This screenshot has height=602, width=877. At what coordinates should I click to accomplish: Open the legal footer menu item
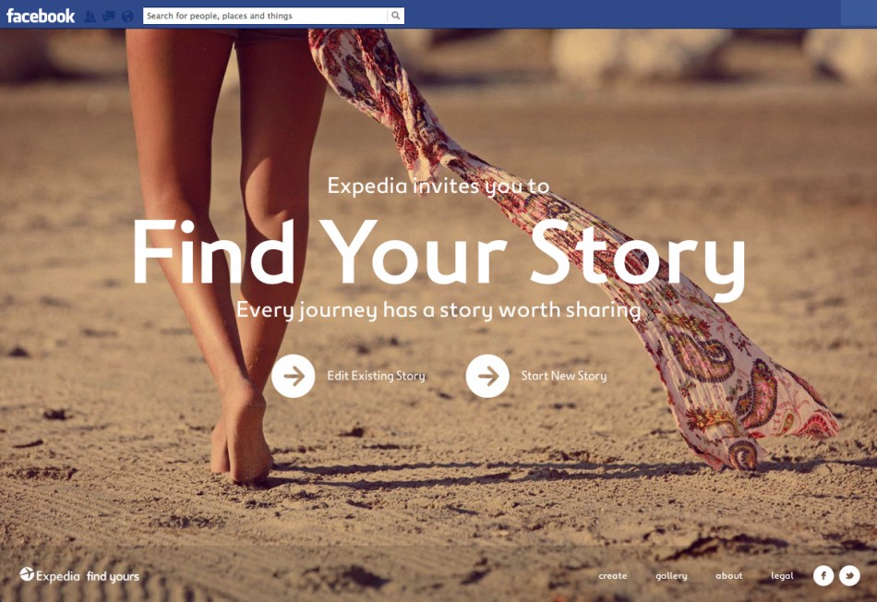[782, 576]
